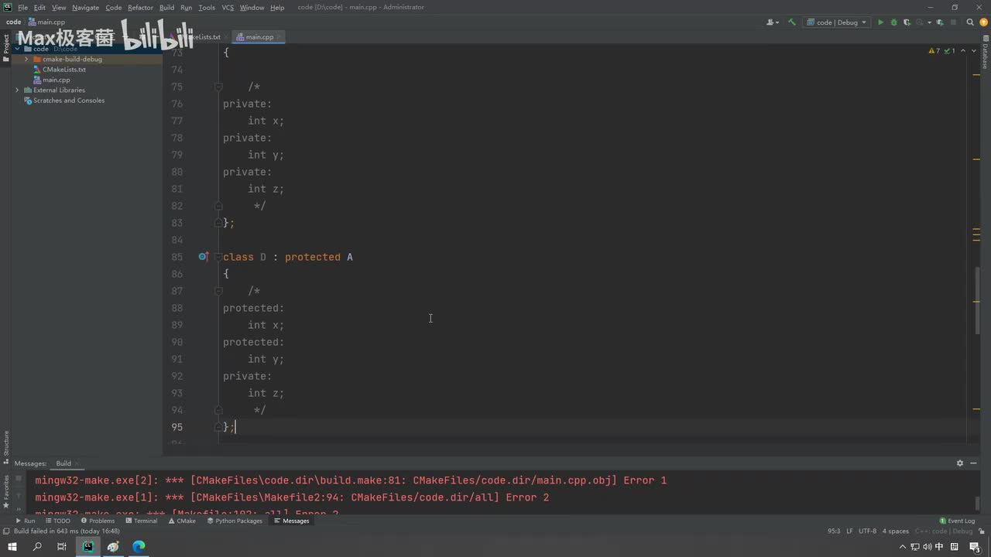Toggle the tool window quick-access button in status bar

6,531
